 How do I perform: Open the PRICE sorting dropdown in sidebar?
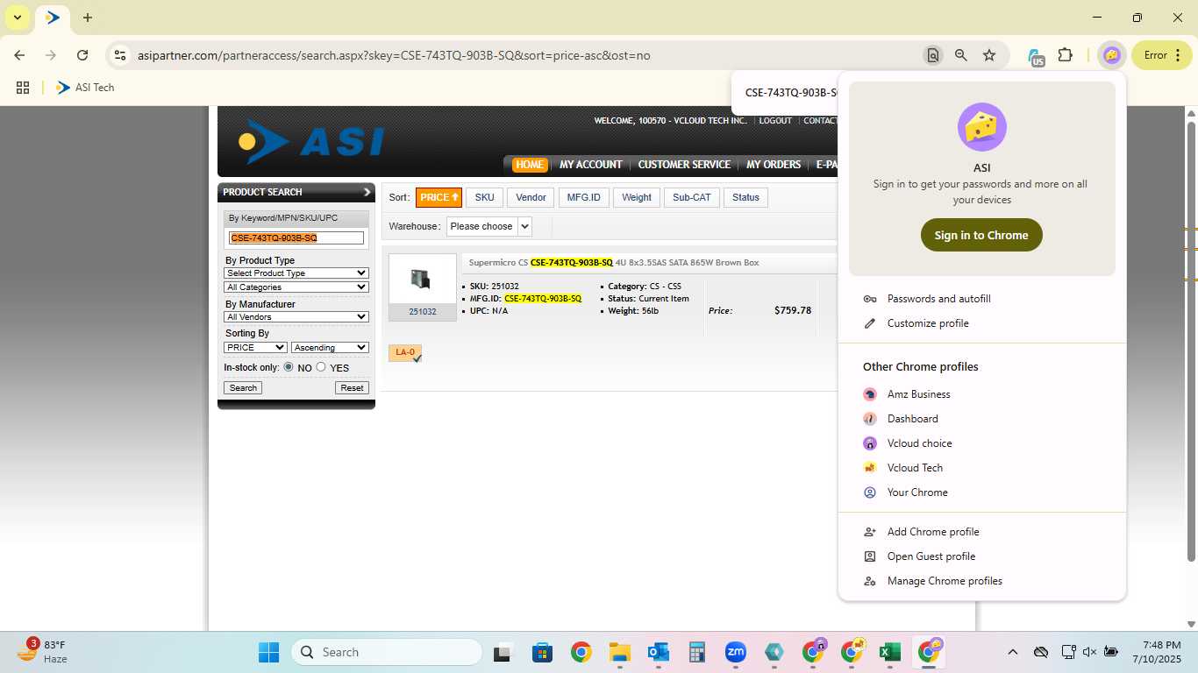(x=255, y=347)
